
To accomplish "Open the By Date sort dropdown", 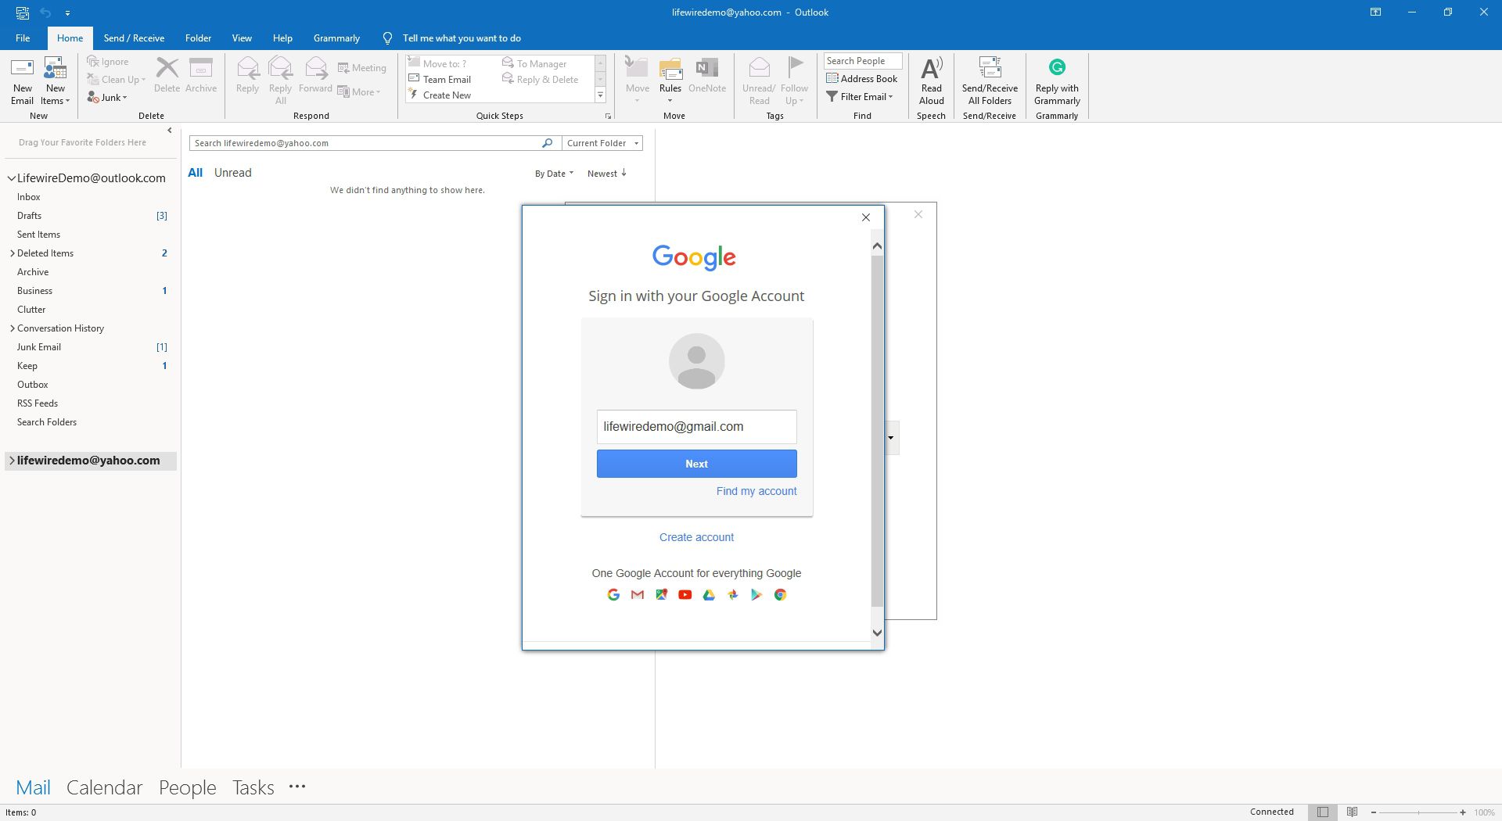I will click(x=554, y=174).
